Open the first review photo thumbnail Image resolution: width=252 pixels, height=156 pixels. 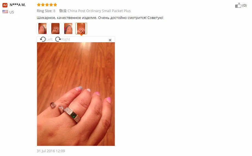click(43, 29)
